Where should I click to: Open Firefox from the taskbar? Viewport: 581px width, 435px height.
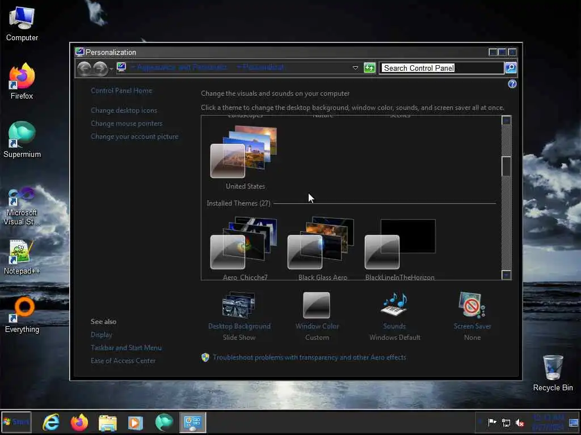tap(79, 422)
